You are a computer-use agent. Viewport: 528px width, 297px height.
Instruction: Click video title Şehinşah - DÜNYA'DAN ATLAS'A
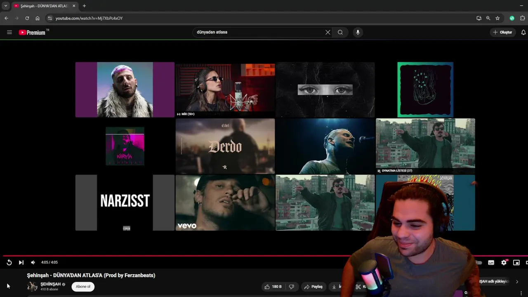91,275
